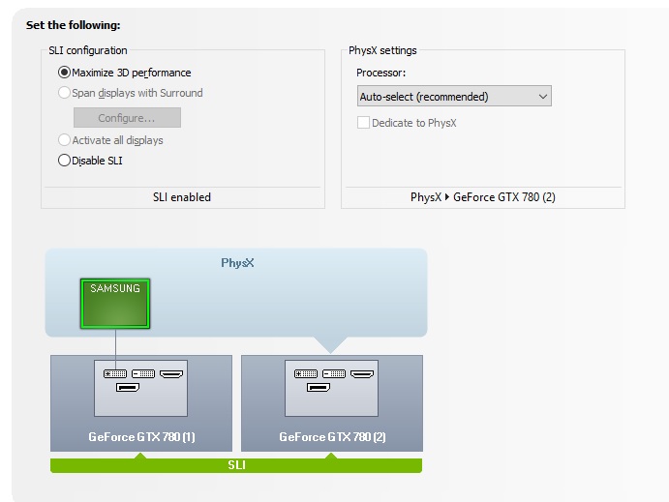The image size is (669, 502).
Task: Click the PhysX GeForce GTX 780 (2) status
Action: pos(483,197)
